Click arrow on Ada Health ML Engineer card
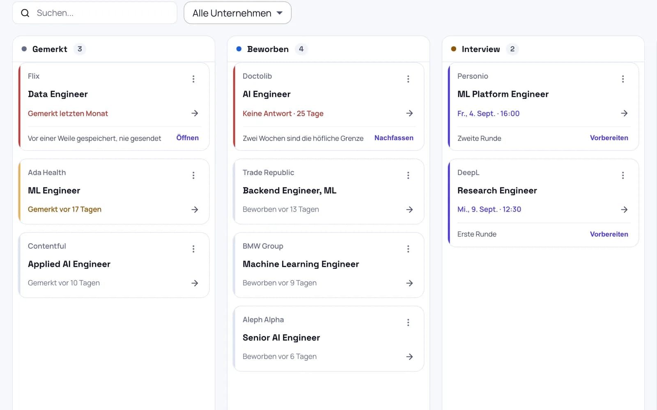This screenshot has width=657, height=410. click(x=195, y=210)
